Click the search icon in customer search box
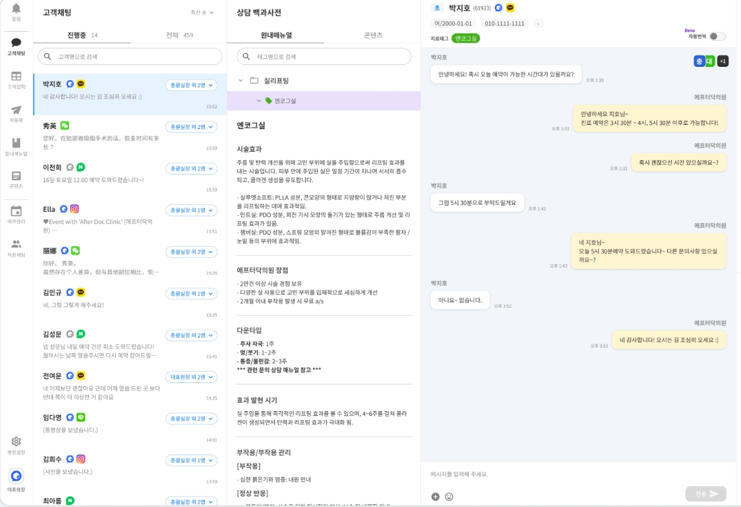741x507 pixels. pos(48,57)
